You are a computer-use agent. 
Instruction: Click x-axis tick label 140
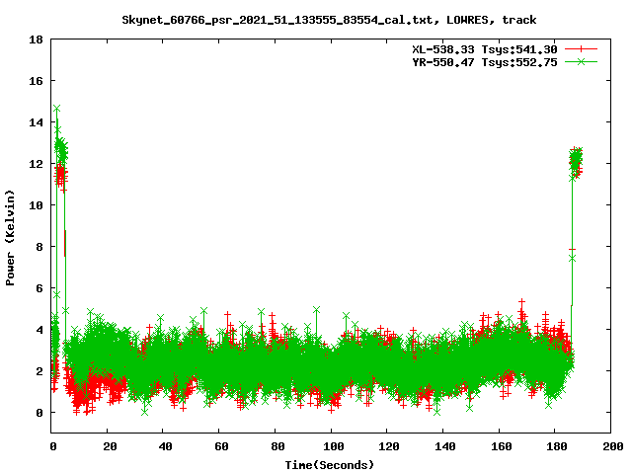coord(445,446)
